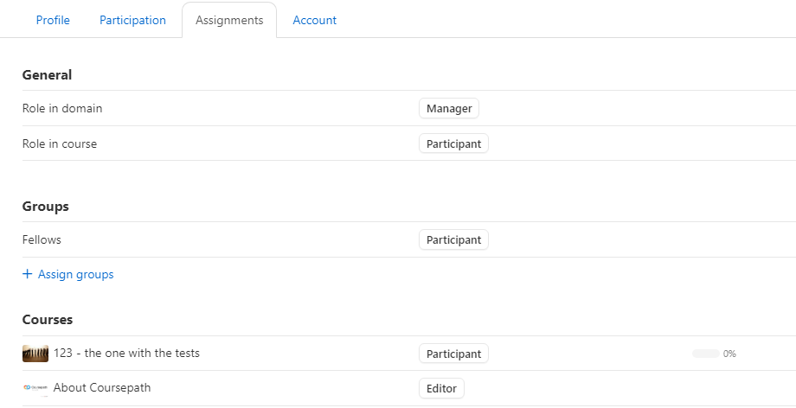Click the About Coursepath logo icon
This screenshot has width=796, height=408.
(35, 388)
